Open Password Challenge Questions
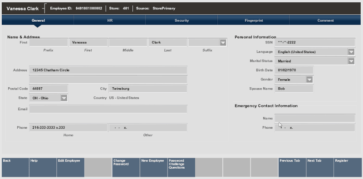The image size is (363, 179). 181,167
